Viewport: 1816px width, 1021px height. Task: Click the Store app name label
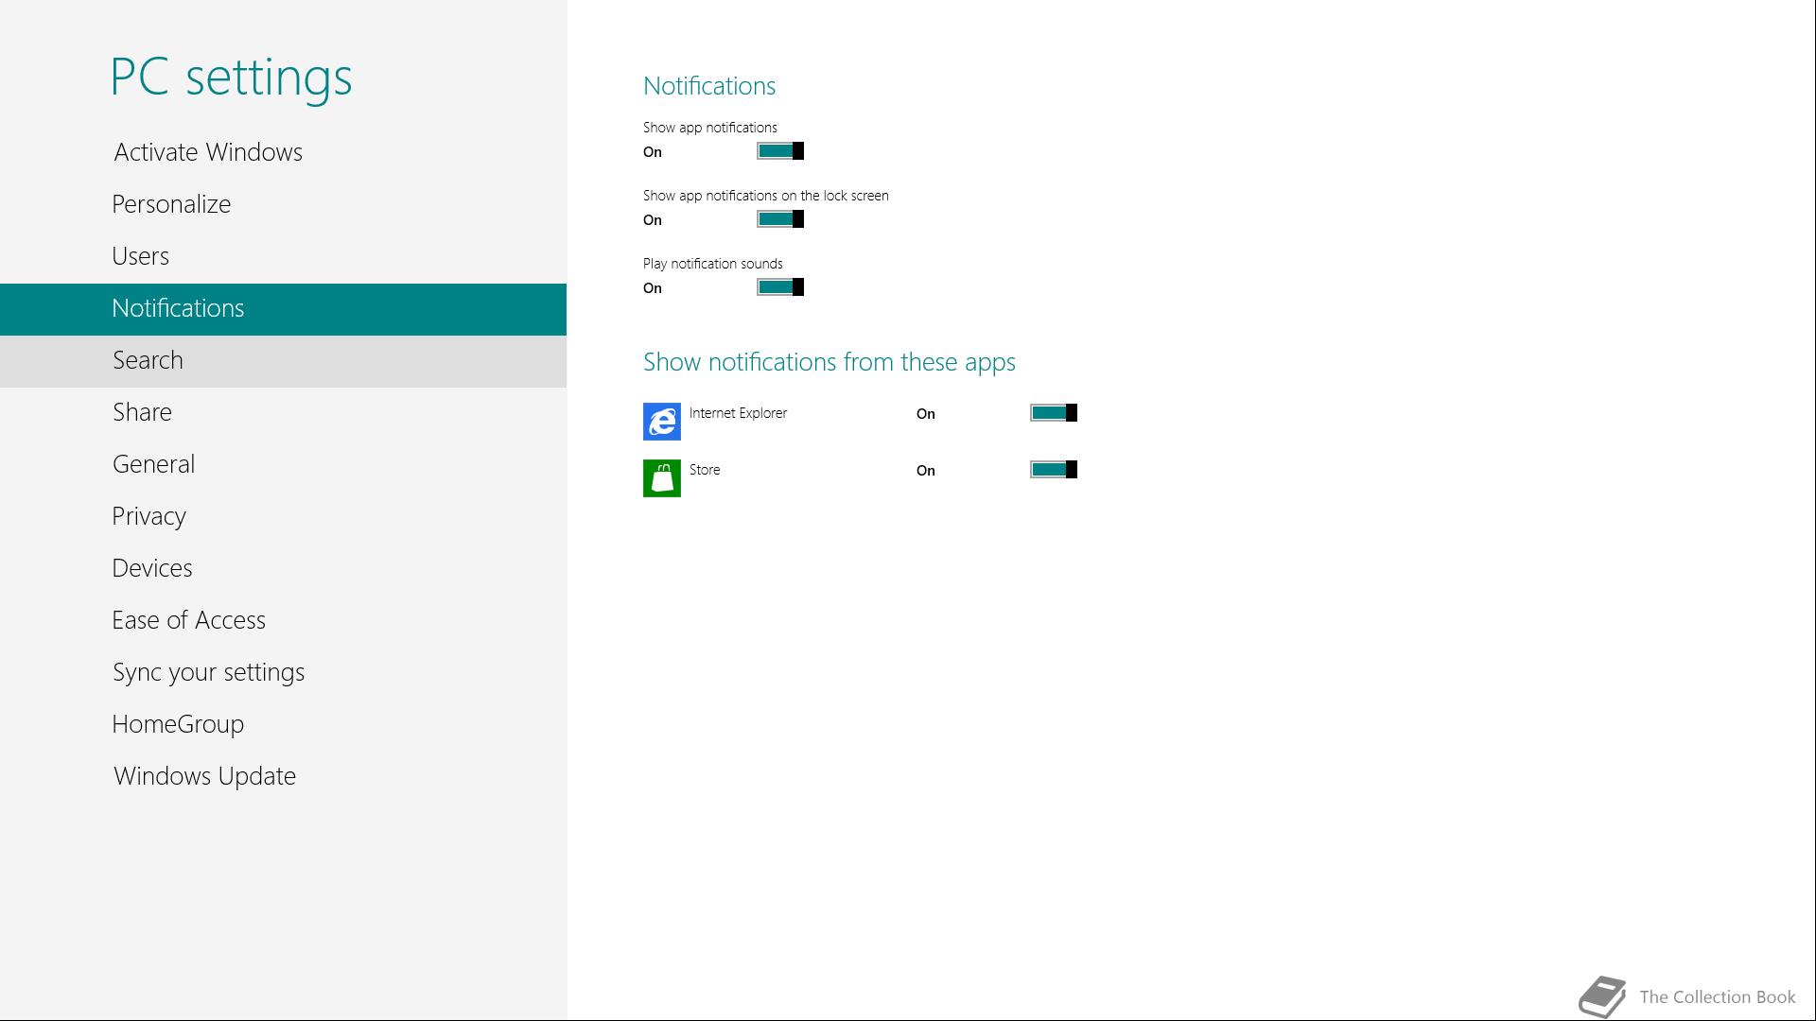click(x=705, y=470)
